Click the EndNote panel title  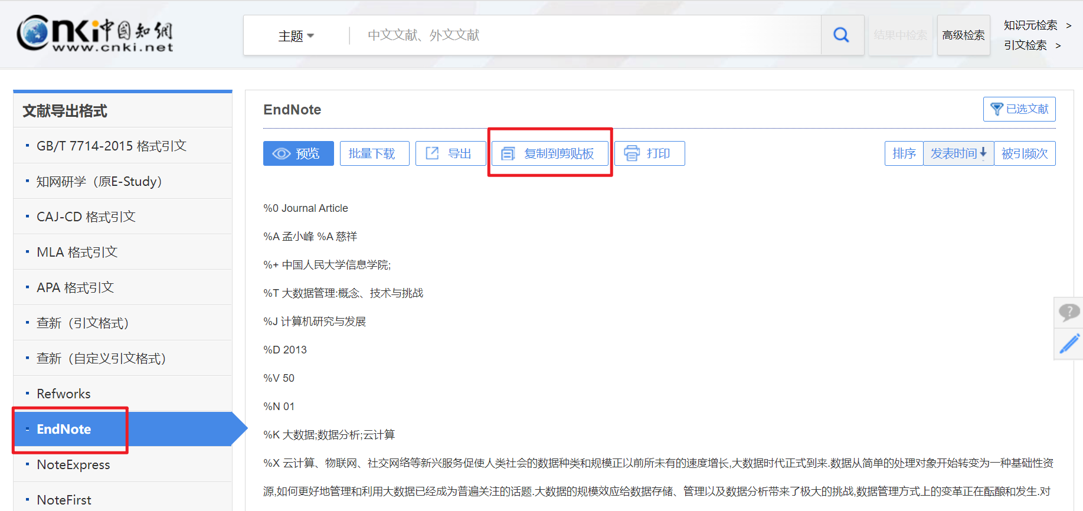(x=292, y=110)
